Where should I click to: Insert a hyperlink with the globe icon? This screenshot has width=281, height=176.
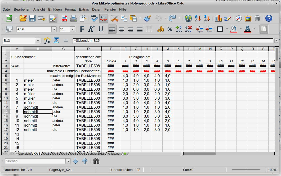click(188, 18)
